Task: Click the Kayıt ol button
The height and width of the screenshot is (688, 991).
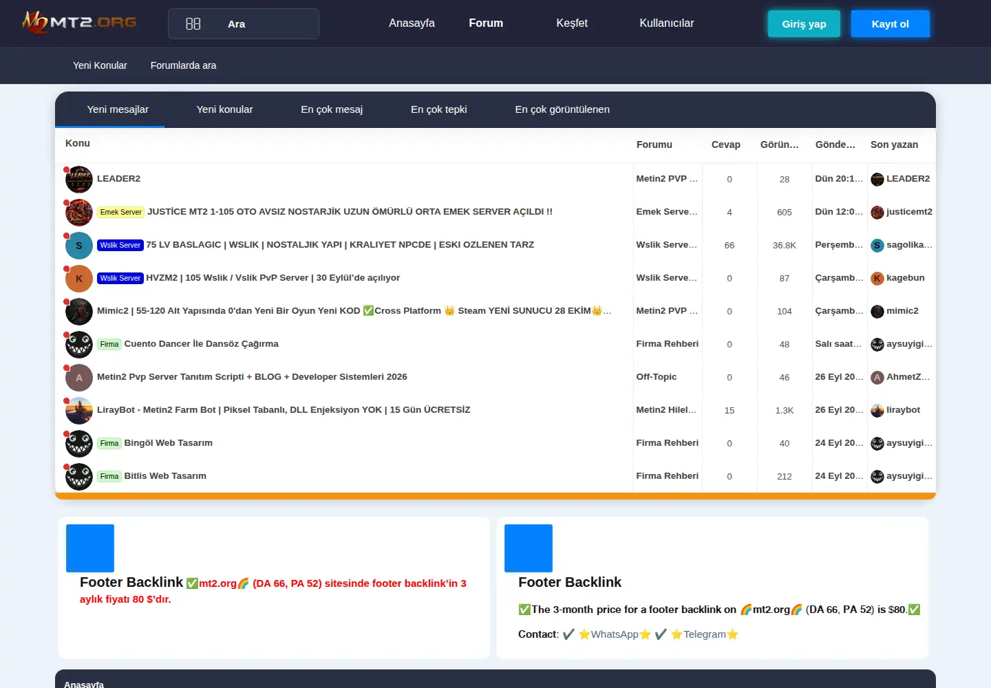Action: (x=891, y=24)
